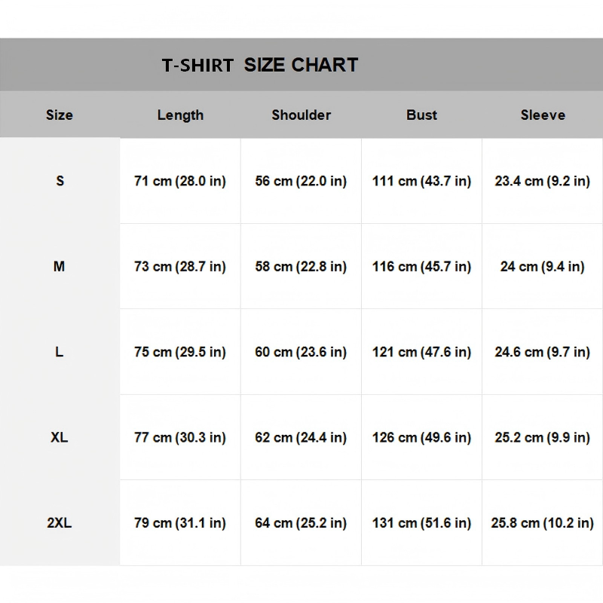Viewport: 603px width, 603px height.
Task: Select the Shoulder column header
Action: click(x=301, y=115)
